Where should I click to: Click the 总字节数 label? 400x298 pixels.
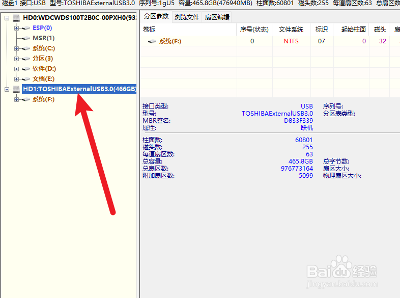(336, 161)
